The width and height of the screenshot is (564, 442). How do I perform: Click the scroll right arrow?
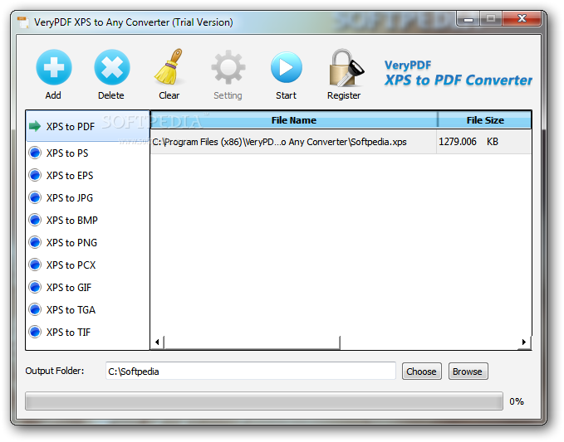point(524,342)
